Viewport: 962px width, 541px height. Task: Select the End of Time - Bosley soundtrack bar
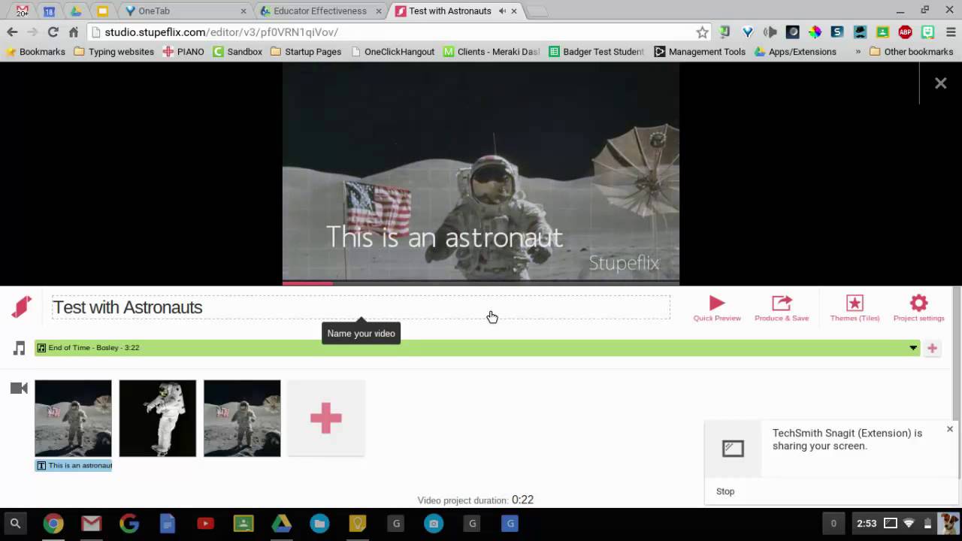pos(477,348)
